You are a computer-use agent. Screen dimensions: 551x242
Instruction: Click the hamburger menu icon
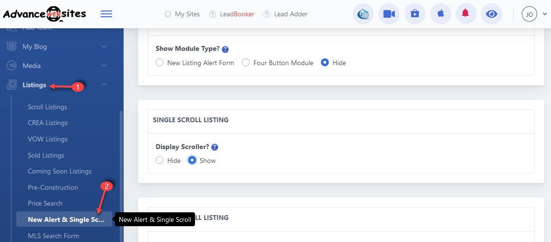106,14
